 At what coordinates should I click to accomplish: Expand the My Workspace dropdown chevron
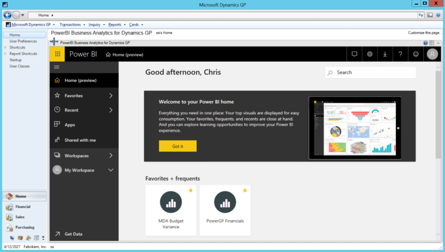click(111, 170)
